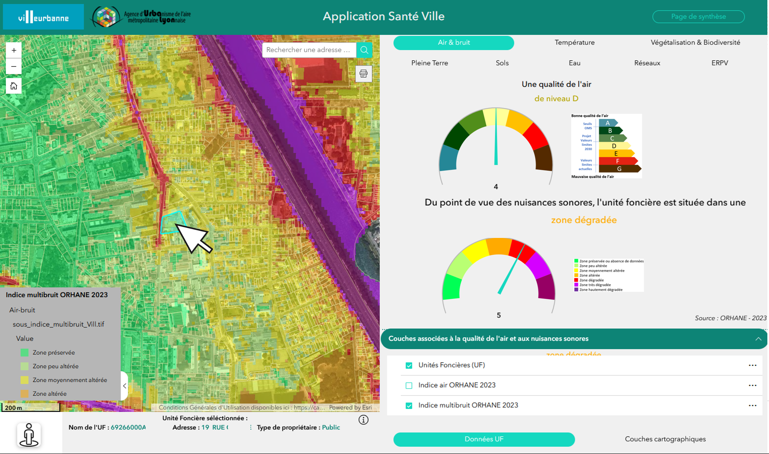Zoom out on the map

coord(14,66)
